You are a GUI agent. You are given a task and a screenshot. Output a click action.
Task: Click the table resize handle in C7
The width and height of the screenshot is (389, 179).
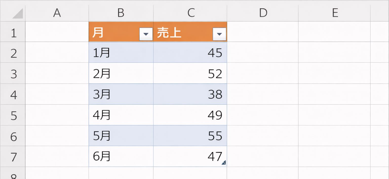click(x=224, y=163)
